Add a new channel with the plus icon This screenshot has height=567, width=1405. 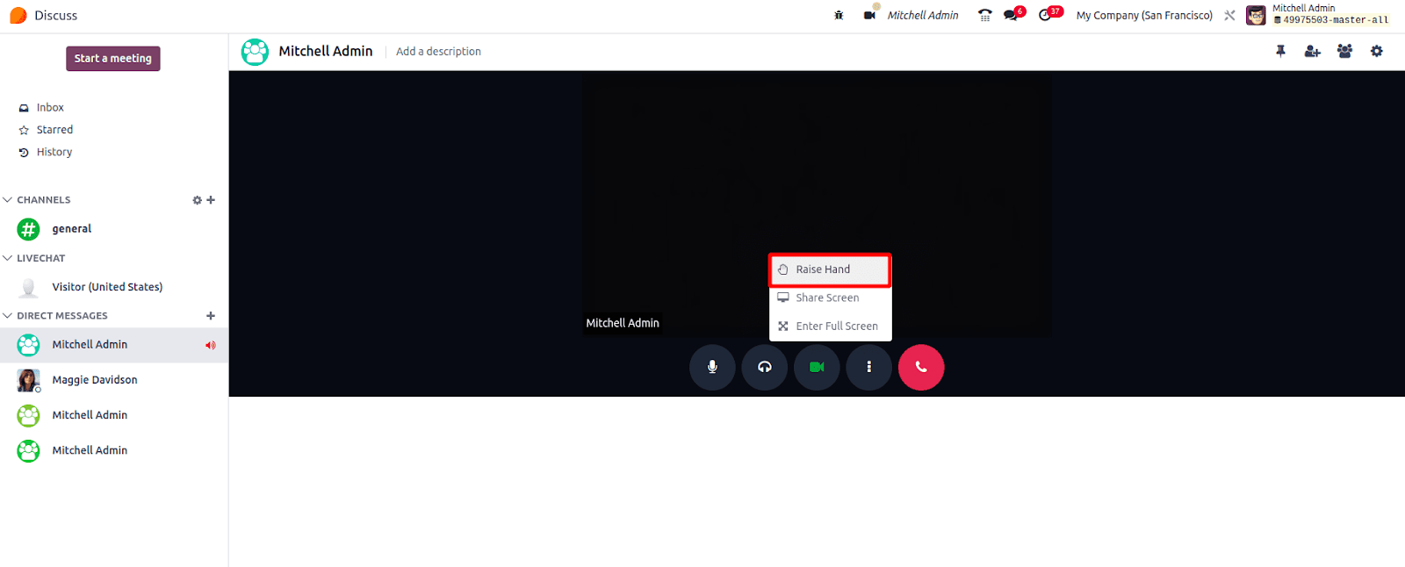211,200
